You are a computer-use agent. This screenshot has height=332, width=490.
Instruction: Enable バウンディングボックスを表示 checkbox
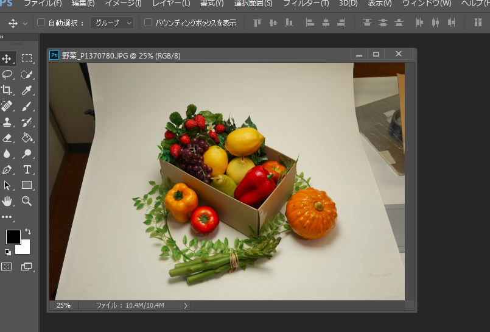pyautogui.click(x=148, y=23)
